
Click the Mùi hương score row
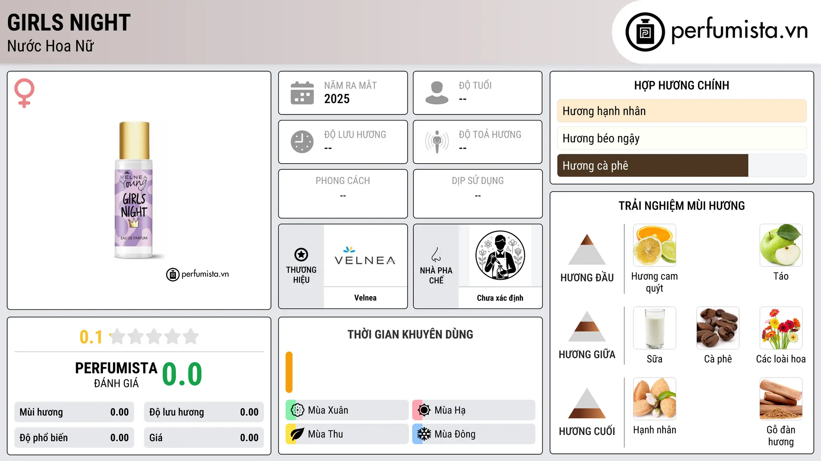click(74, 412)
